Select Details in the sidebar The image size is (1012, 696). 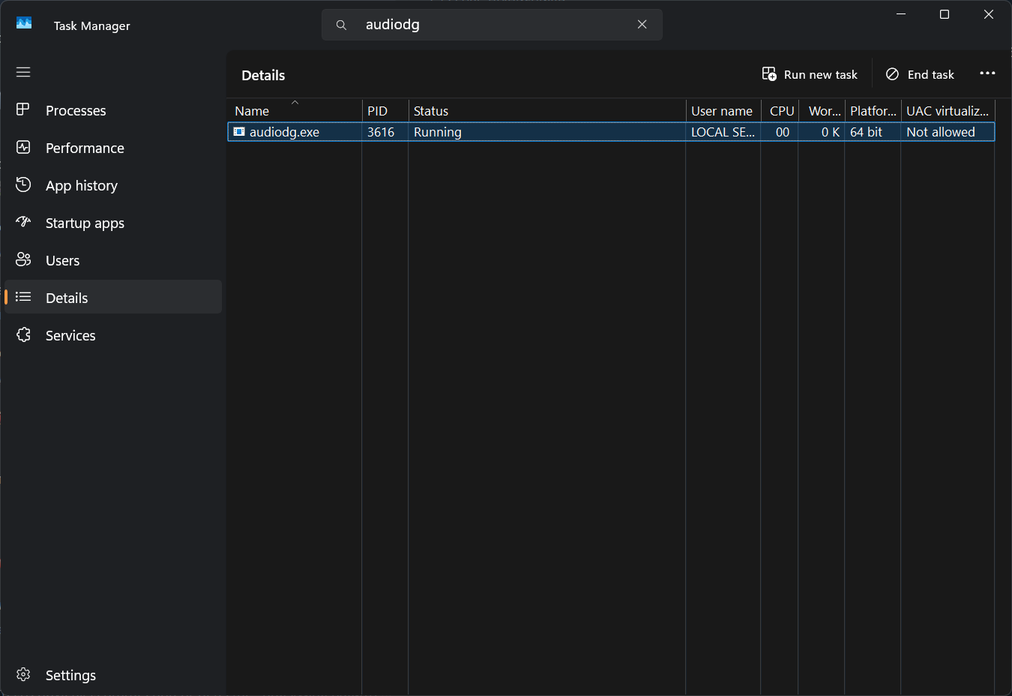pos(67,298)
